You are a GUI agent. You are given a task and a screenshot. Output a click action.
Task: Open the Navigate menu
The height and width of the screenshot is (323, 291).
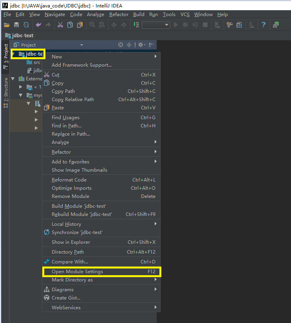[55, 15]
